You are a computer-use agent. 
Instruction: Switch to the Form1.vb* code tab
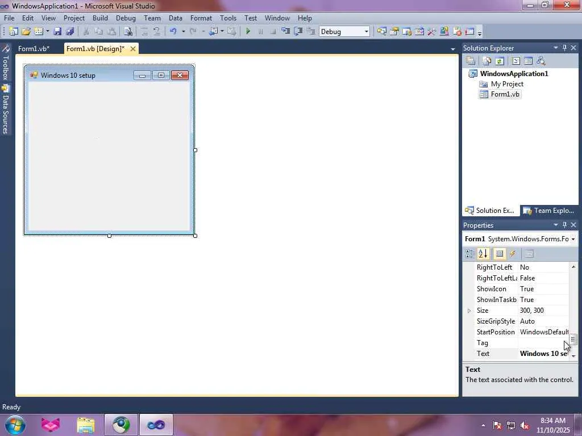click(34, 49)
